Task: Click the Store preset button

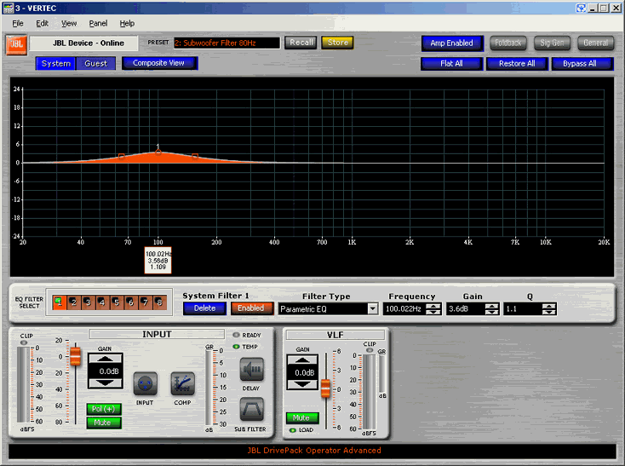Action: (x=337, y=43)
